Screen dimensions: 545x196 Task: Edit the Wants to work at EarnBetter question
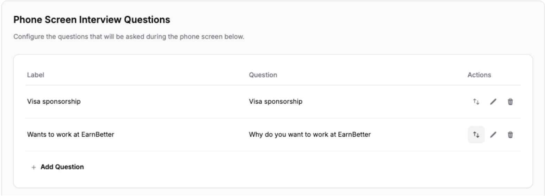tap(493, 134)
